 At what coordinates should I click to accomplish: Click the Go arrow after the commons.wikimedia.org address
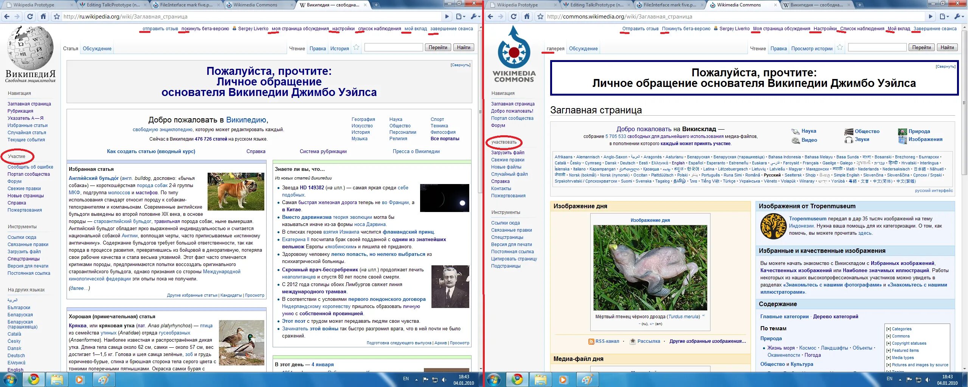[x=931, y=17]
